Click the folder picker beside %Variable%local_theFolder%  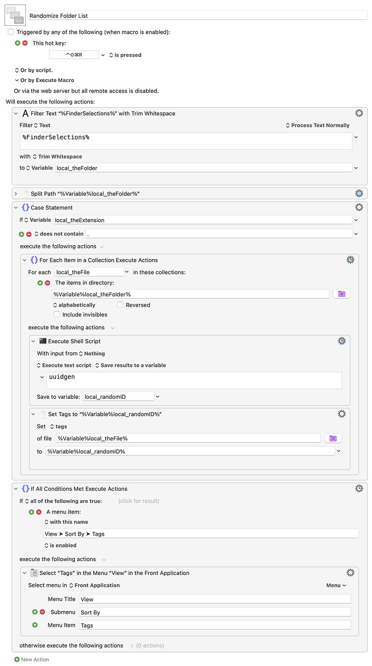coord(343,293)
